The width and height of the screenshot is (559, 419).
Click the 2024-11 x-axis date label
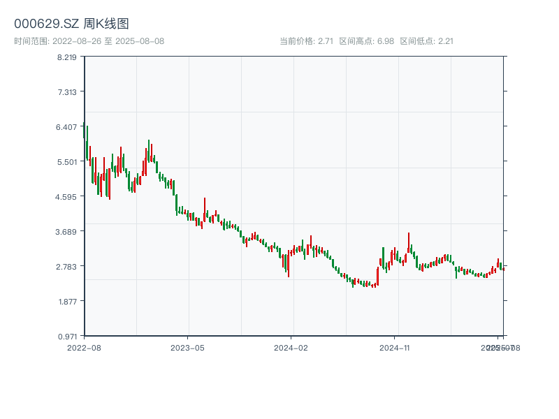(x=395, y=347)
